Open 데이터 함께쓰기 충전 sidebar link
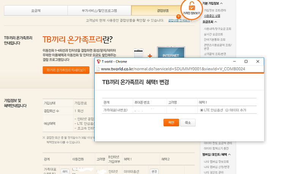 [216, 149]
